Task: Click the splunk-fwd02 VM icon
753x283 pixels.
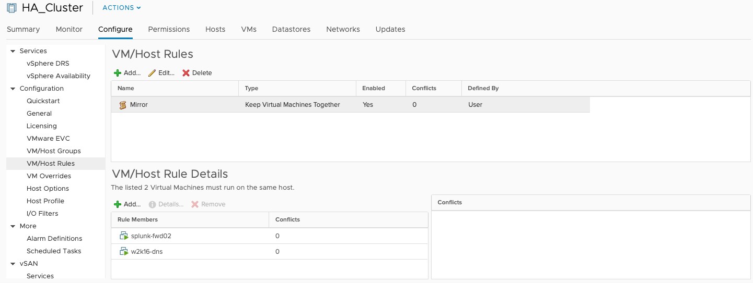Action: (124, 236)
